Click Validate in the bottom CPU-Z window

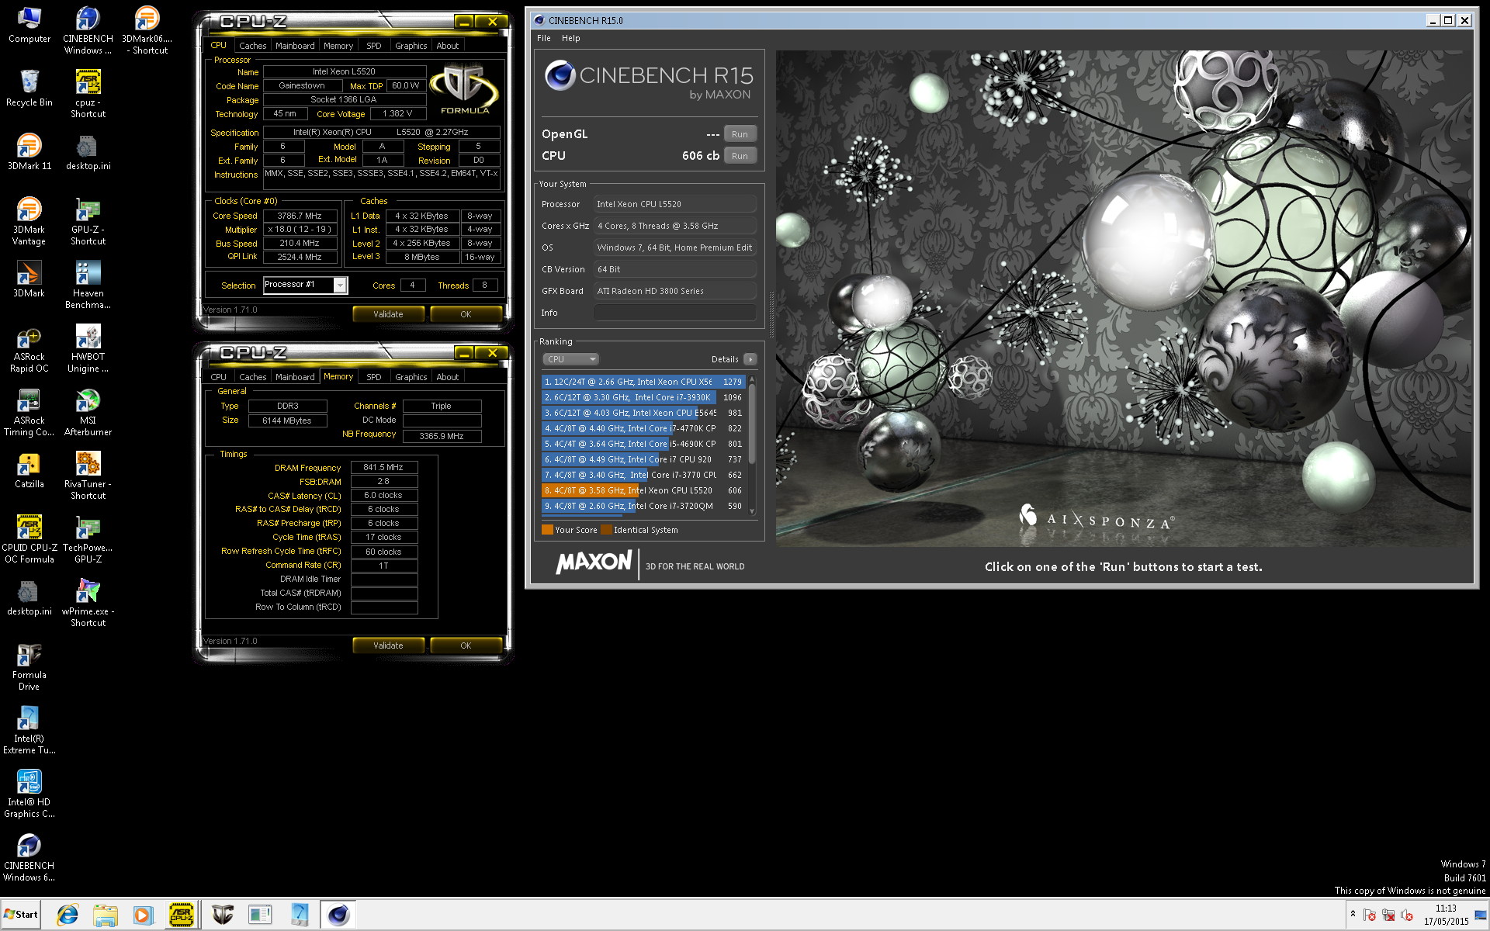[x=388, y=645]
